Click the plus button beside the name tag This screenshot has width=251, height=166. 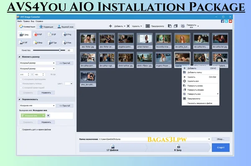(x=48, y=115)
